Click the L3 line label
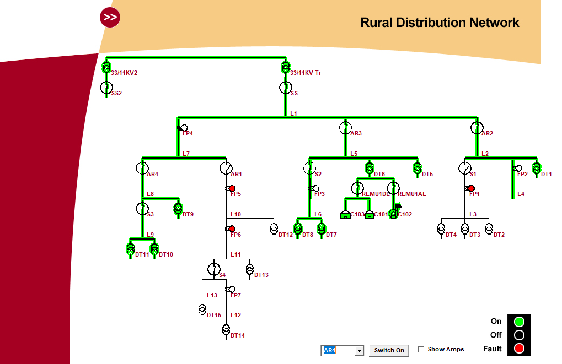The image size is (562, 364). pyautogui.click(x=473, y=214)
